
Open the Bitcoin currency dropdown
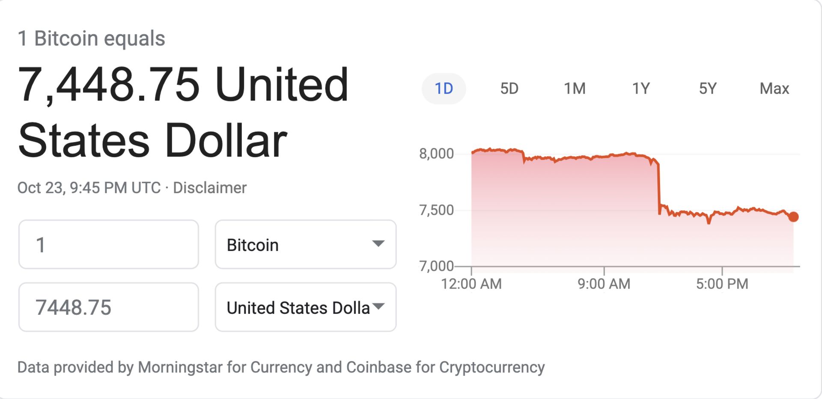pos(305,244)
